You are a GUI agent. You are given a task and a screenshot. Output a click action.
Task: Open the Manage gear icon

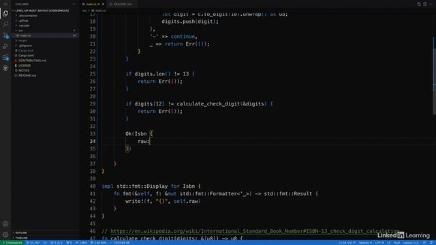[5, 235]
